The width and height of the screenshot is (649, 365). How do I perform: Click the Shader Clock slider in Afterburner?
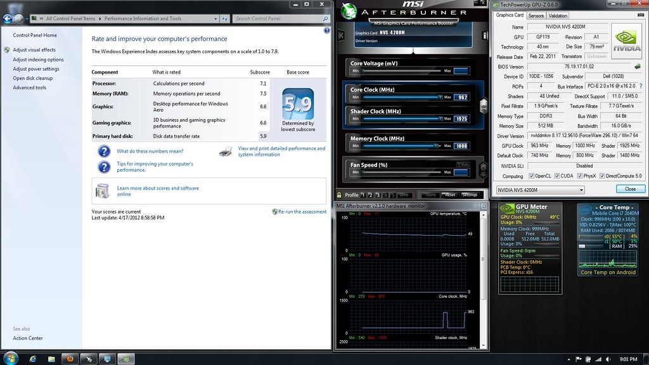pyautogui.click(x=401, y=118)
